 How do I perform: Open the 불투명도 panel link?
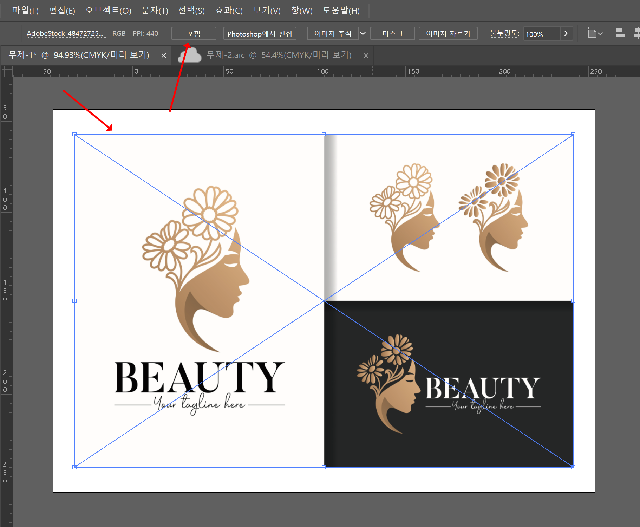pos(504,33)
